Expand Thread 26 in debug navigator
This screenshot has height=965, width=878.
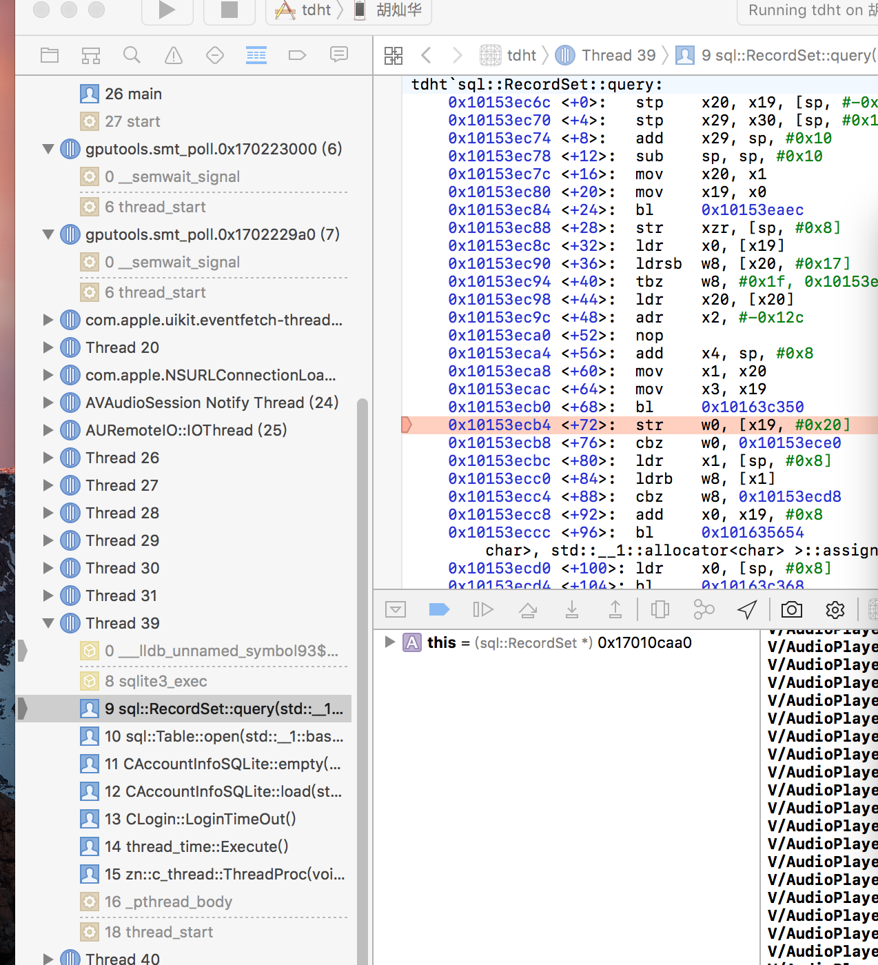[48, 458]
